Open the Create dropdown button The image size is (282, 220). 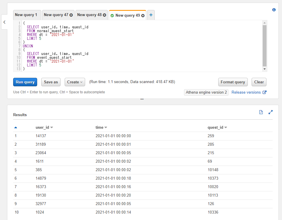click(75, 82)
